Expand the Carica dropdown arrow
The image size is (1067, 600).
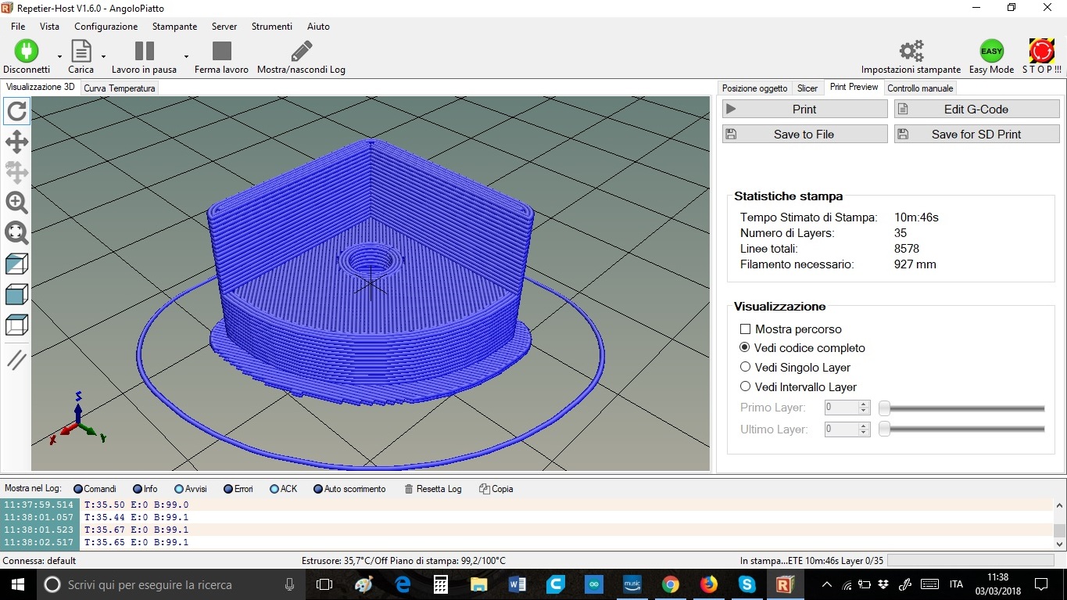103,56
